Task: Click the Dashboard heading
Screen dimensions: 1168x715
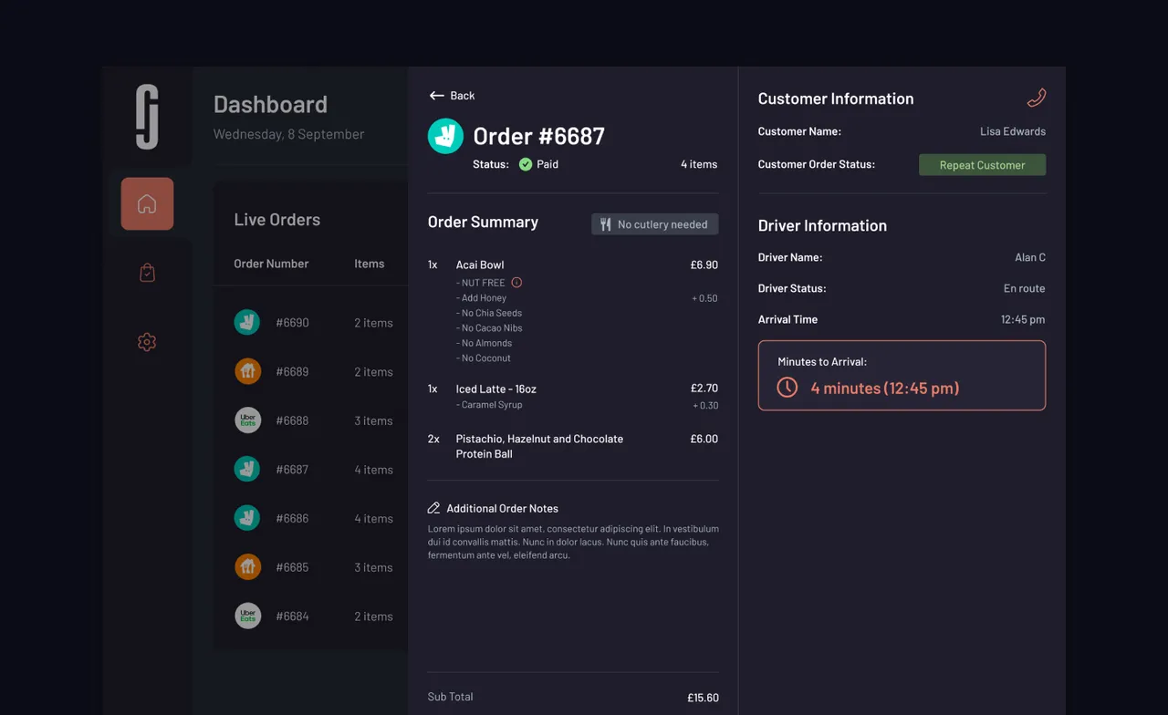Action: (270, 104)
